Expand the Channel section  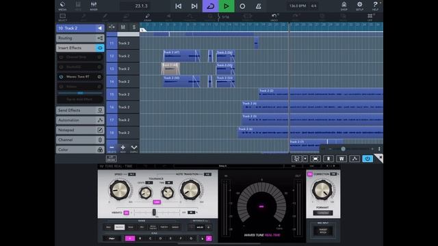click(x=80, y=139)
